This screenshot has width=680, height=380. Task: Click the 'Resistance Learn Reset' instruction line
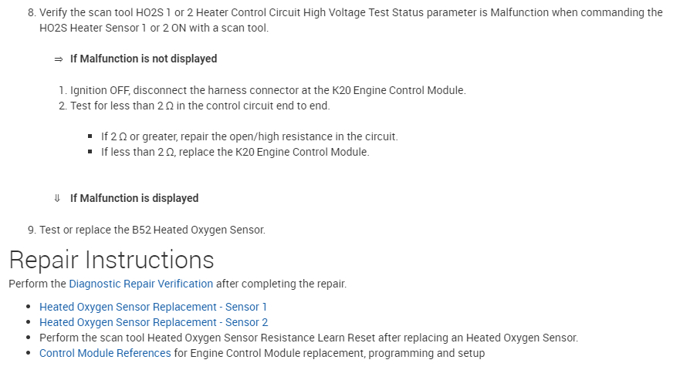pyautogui.click(x=309, y=338)
